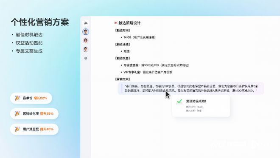Click the party popper icon beside 客单价
This screenshot has height=158, width=280.
click(x=17, y=98)
